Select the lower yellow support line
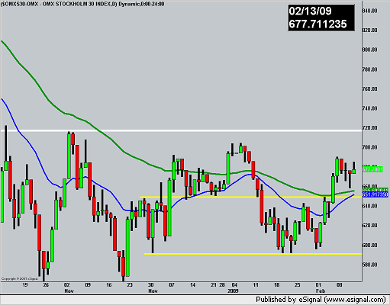Image resolution: width=390 pixels, height=305 pixels. coord(253,254)
